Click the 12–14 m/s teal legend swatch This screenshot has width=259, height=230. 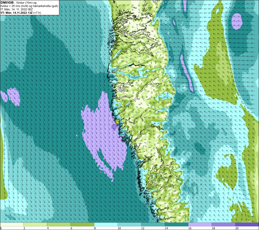tap(153, 224)
